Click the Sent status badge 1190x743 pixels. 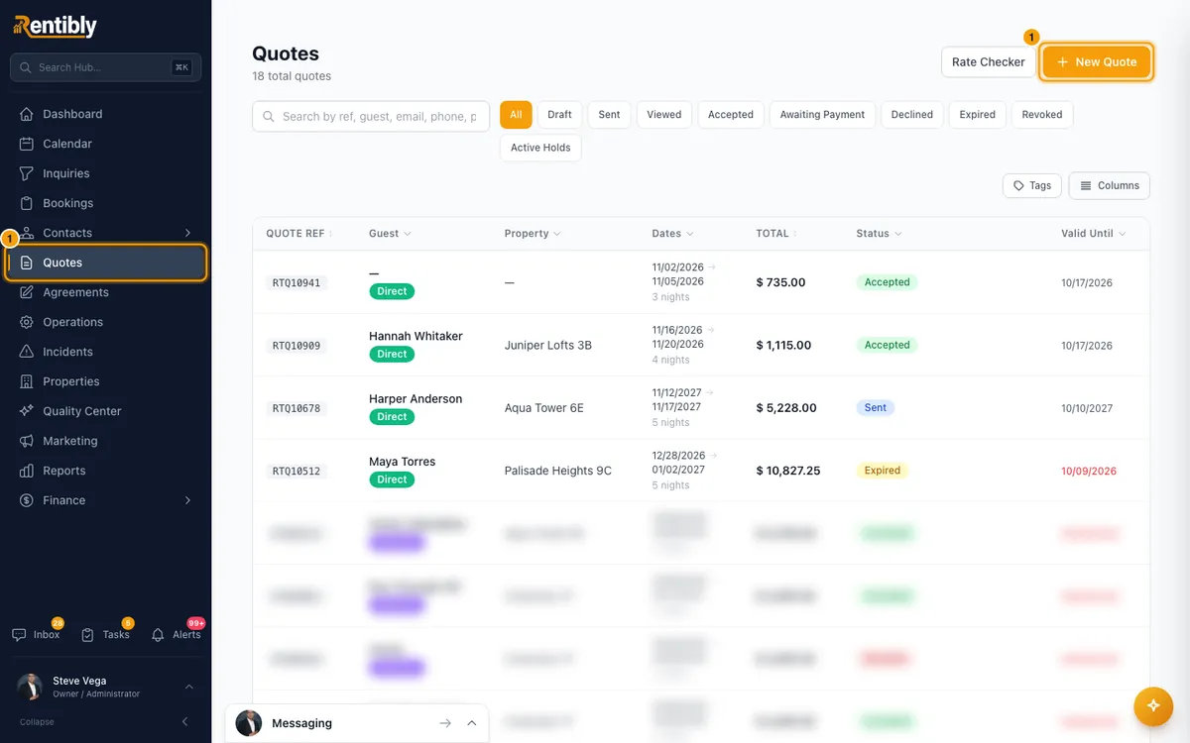(x=876, y=407)
